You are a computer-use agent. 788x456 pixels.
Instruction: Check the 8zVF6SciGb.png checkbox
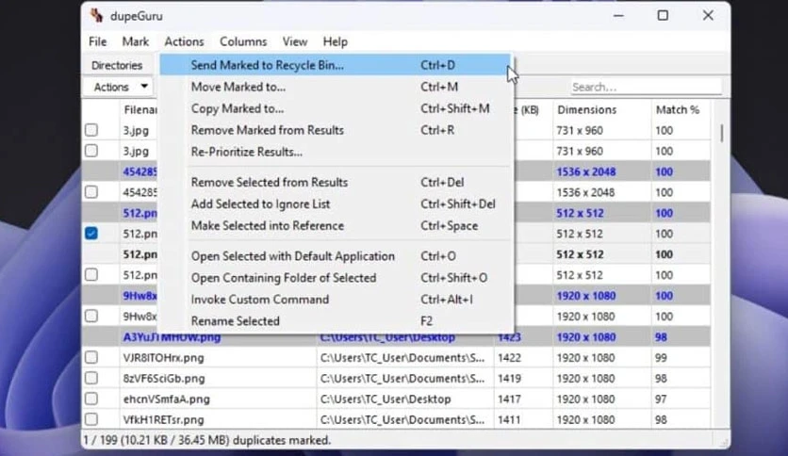coord(91,378)
